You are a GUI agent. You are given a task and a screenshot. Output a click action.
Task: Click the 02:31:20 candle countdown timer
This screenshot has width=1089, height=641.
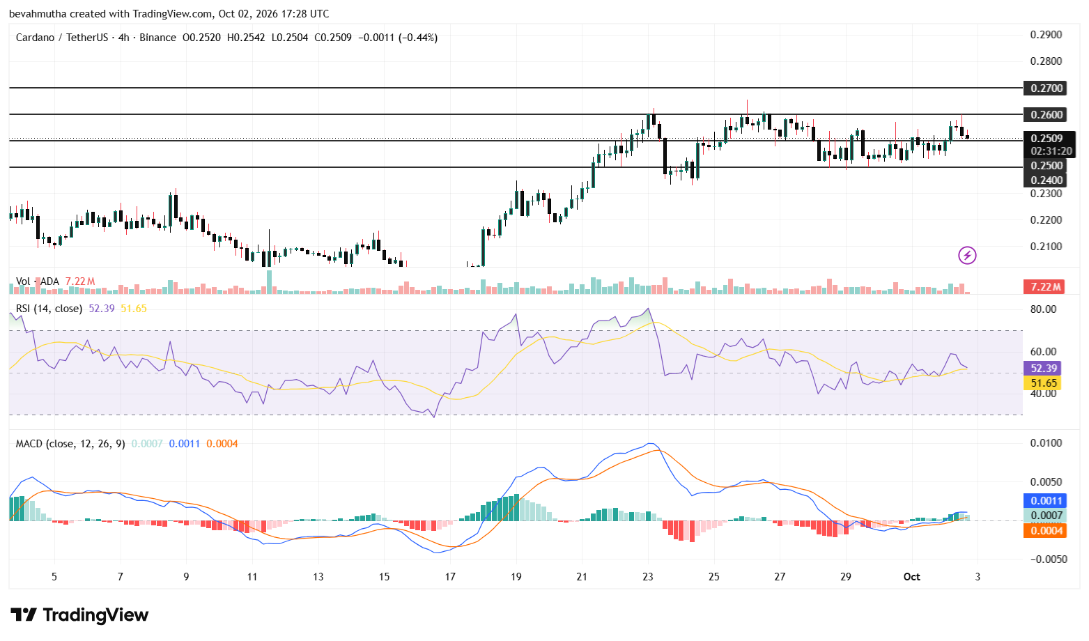click(1051, 151)
